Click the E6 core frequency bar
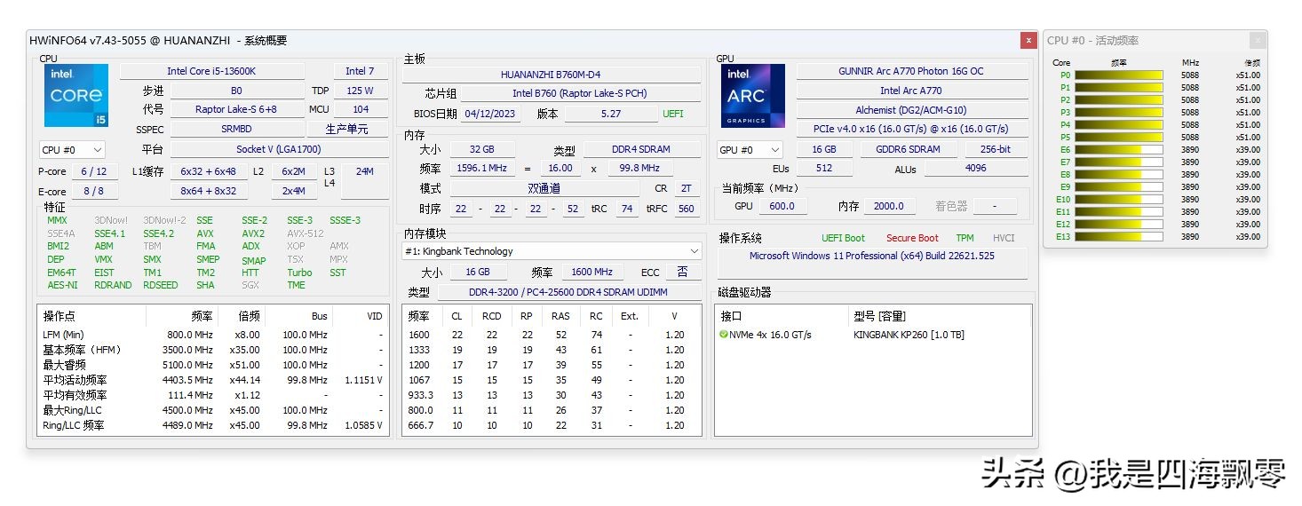The image size is (1302, 506). (x=1119, y=150)
